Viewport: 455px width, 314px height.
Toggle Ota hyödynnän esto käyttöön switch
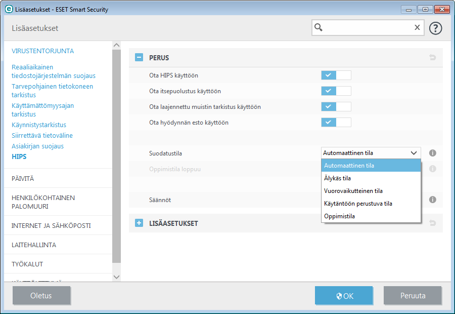coord(336,123)
